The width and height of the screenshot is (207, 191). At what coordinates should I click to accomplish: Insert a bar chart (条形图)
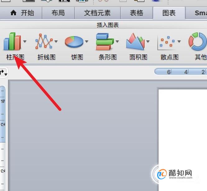click(105, 41)
